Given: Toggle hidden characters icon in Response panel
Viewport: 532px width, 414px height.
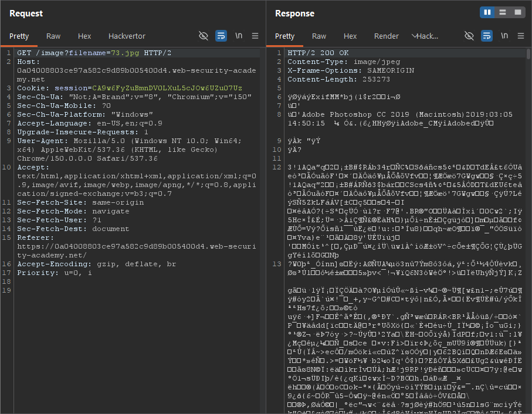Looking at the screenshot, I should coord(469,36).
